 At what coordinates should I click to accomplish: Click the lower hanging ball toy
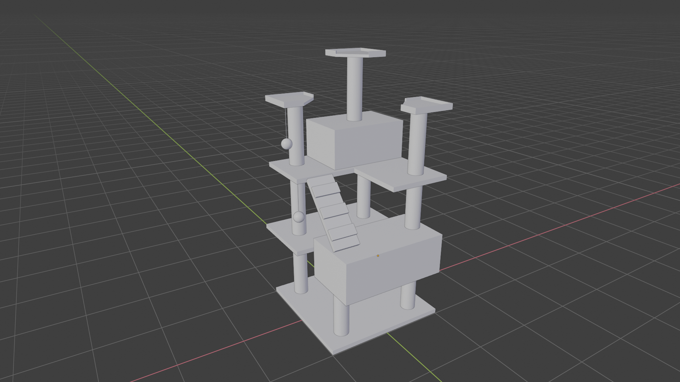(x=299, y=217)
